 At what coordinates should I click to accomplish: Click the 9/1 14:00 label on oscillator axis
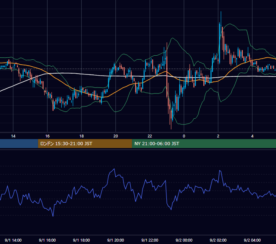click(13, 240)
